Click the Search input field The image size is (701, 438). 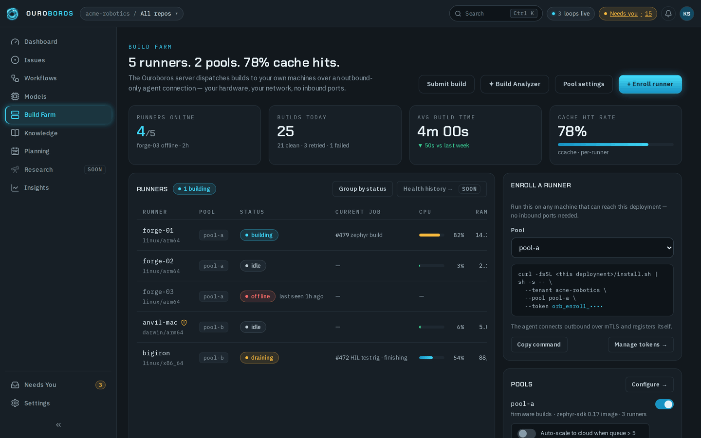click(x=496, y=14)
